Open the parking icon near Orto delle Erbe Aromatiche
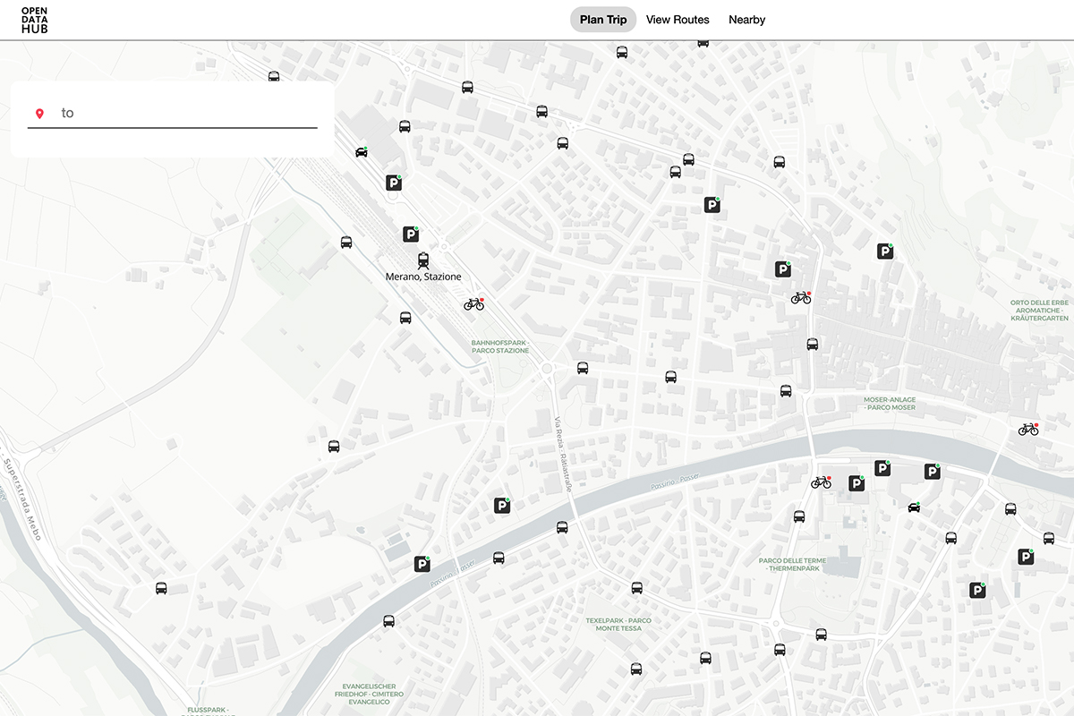This screenshot has height=716, width=1074. [x=883, y=251]
